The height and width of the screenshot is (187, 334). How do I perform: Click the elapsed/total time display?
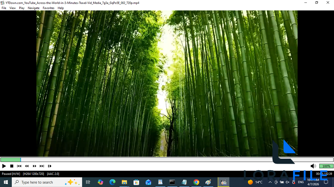click(324, 174)
